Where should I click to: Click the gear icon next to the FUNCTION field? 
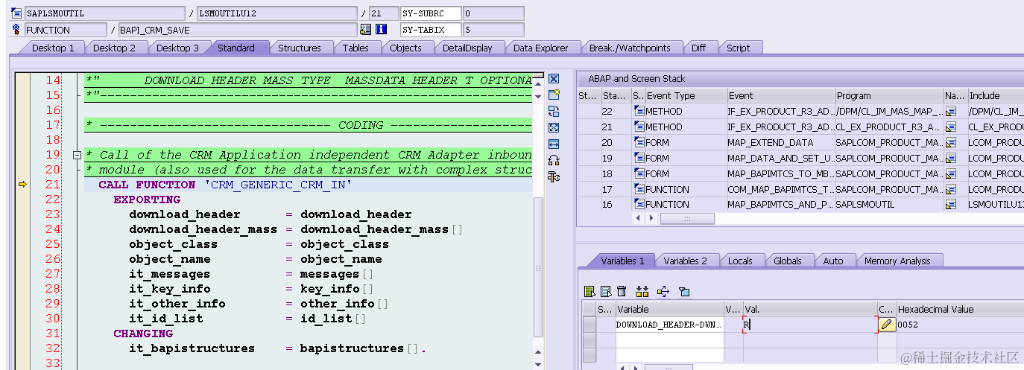coord(16,30)
